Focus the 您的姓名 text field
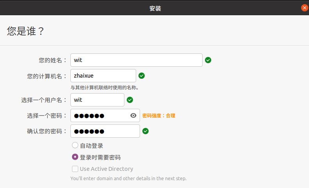Image resolution: width=309 pixels, height=188 pixels. 137,60
